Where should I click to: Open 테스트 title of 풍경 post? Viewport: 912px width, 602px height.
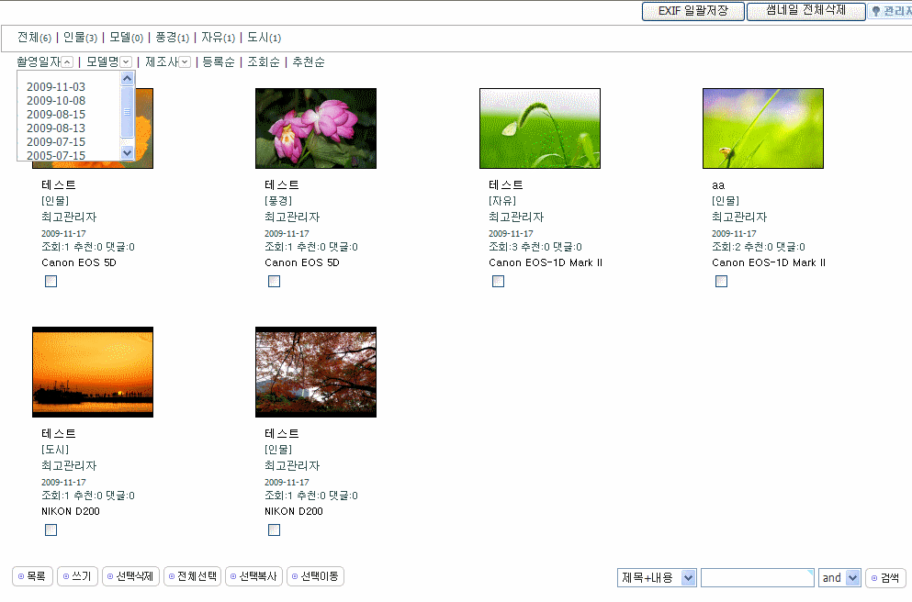(282, 184)
